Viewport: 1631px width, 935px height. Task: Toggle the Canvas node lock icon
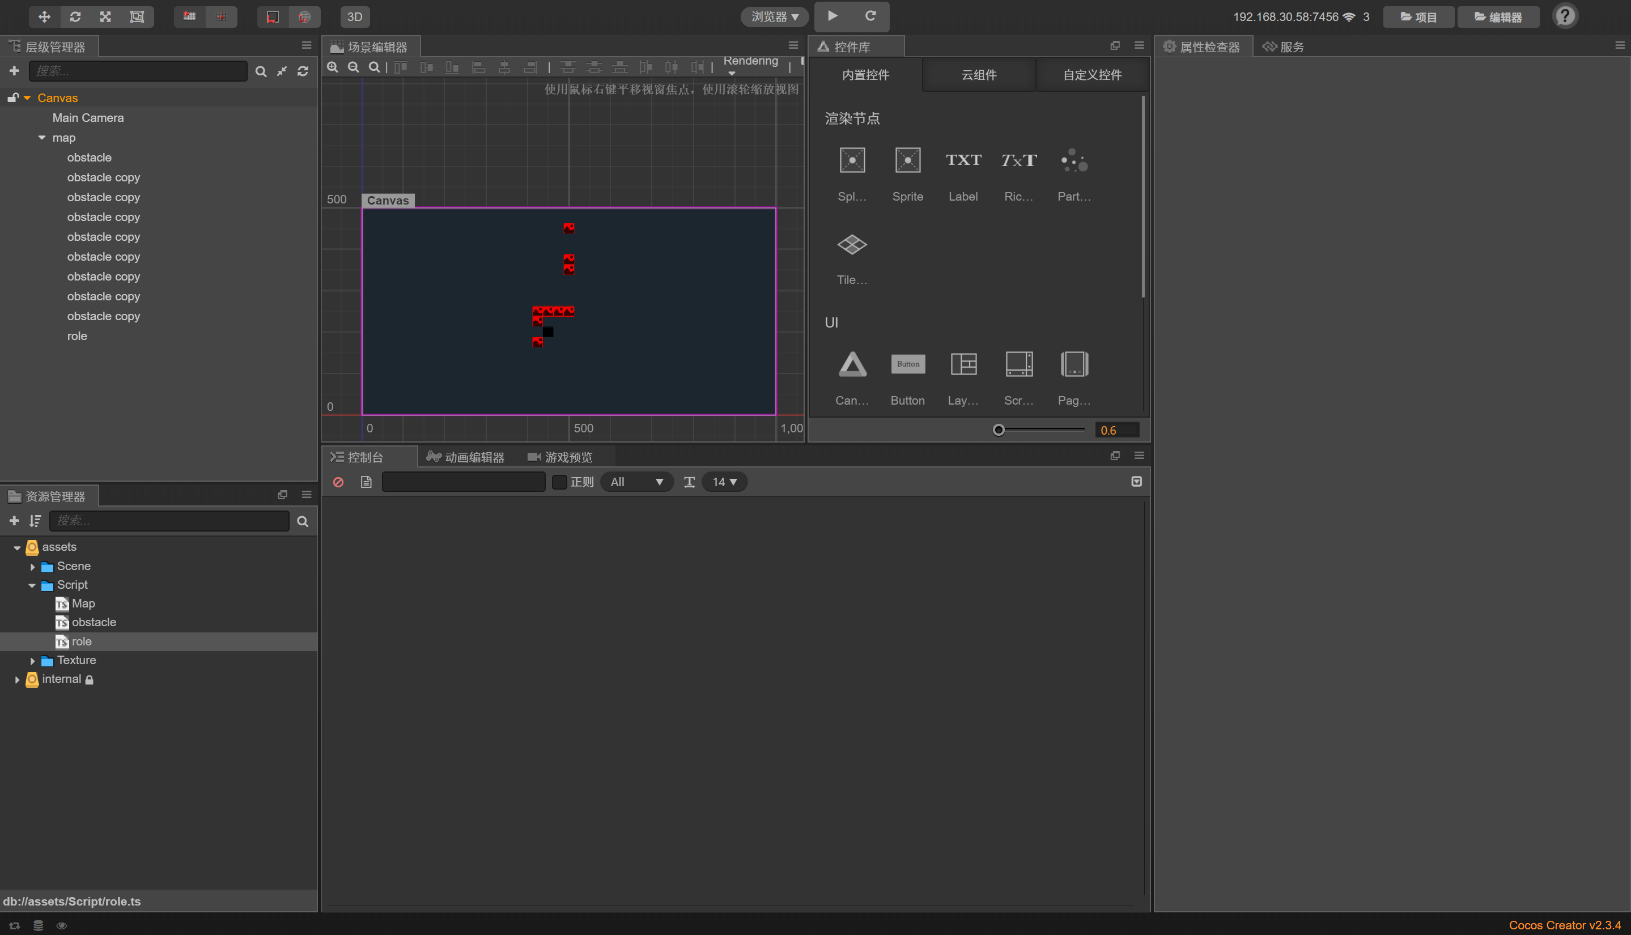(13, 97)
